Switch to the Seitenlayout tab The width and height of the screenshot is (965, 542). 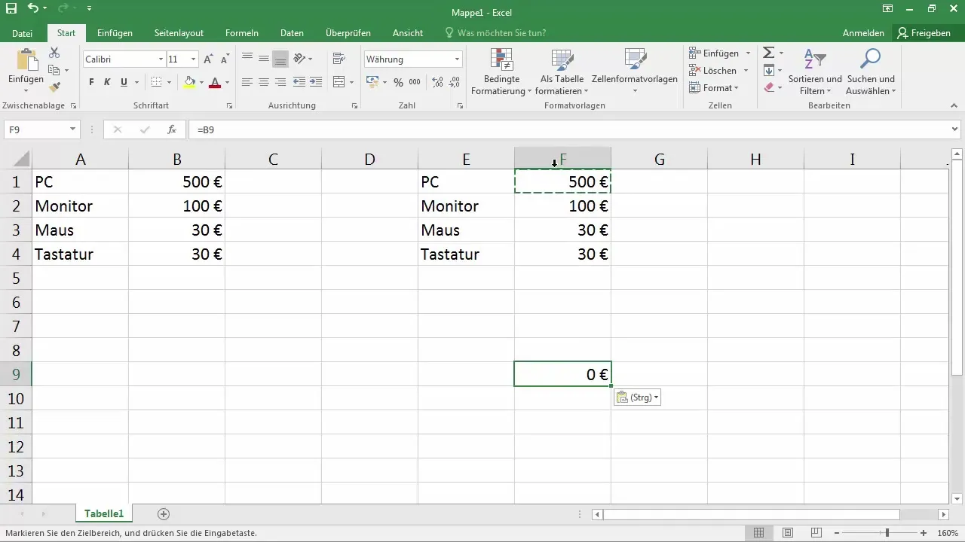pos(178,33)
